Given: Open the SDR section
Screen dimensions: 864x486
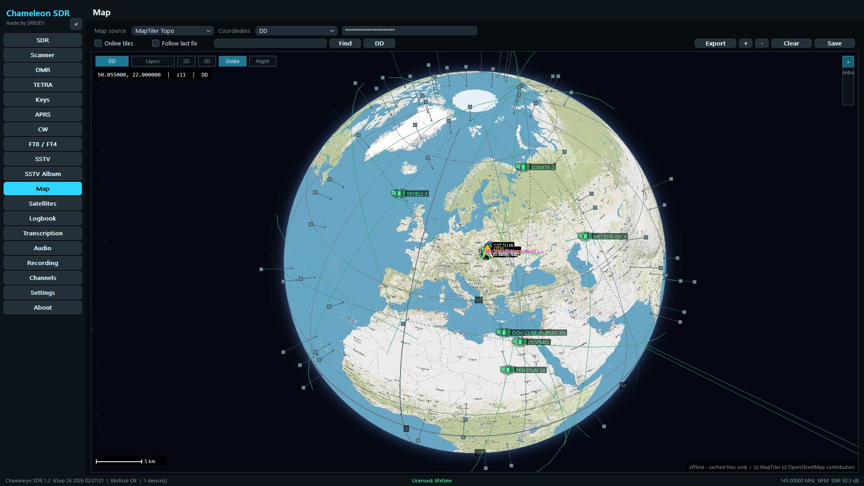Looking at the screenshot, I should coord(43,40).
